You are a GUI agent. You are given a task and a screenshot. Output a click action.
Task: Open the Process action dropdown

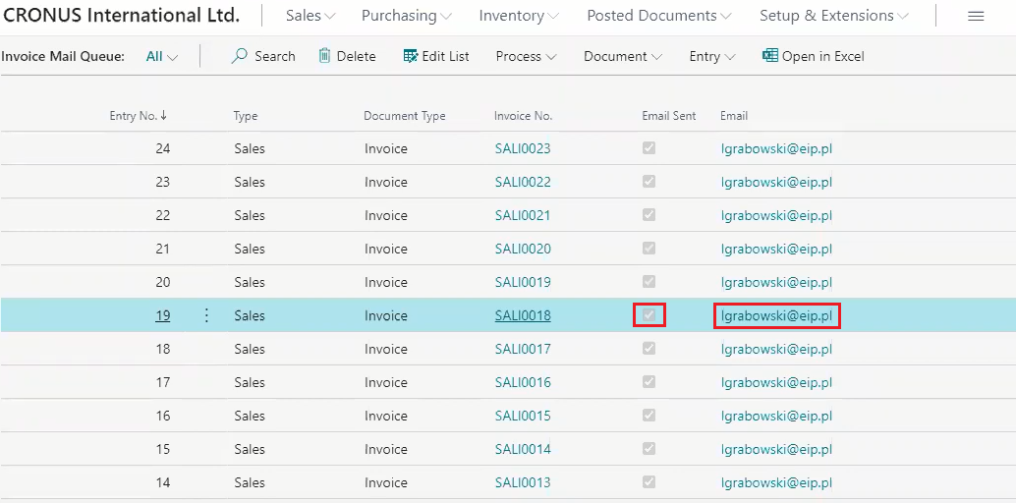[x=526, y=56]
